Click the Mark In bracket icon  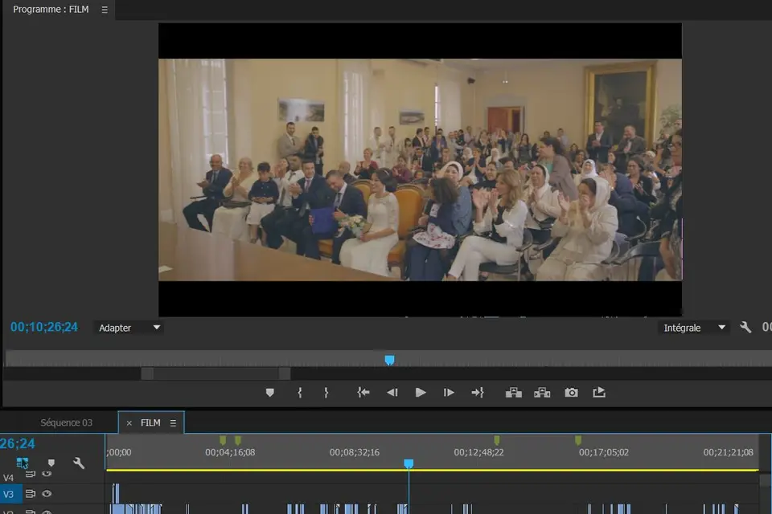coord(299,393)
